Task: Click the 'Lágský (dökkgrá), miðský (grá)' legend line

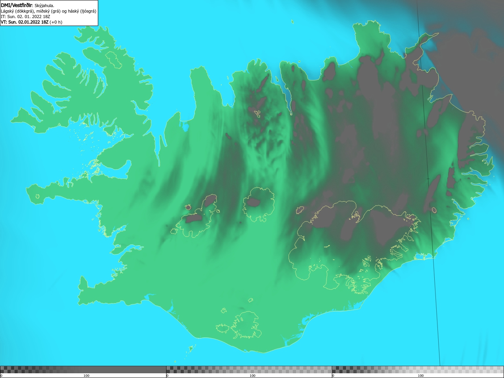Action: click(x=48, y=11)
